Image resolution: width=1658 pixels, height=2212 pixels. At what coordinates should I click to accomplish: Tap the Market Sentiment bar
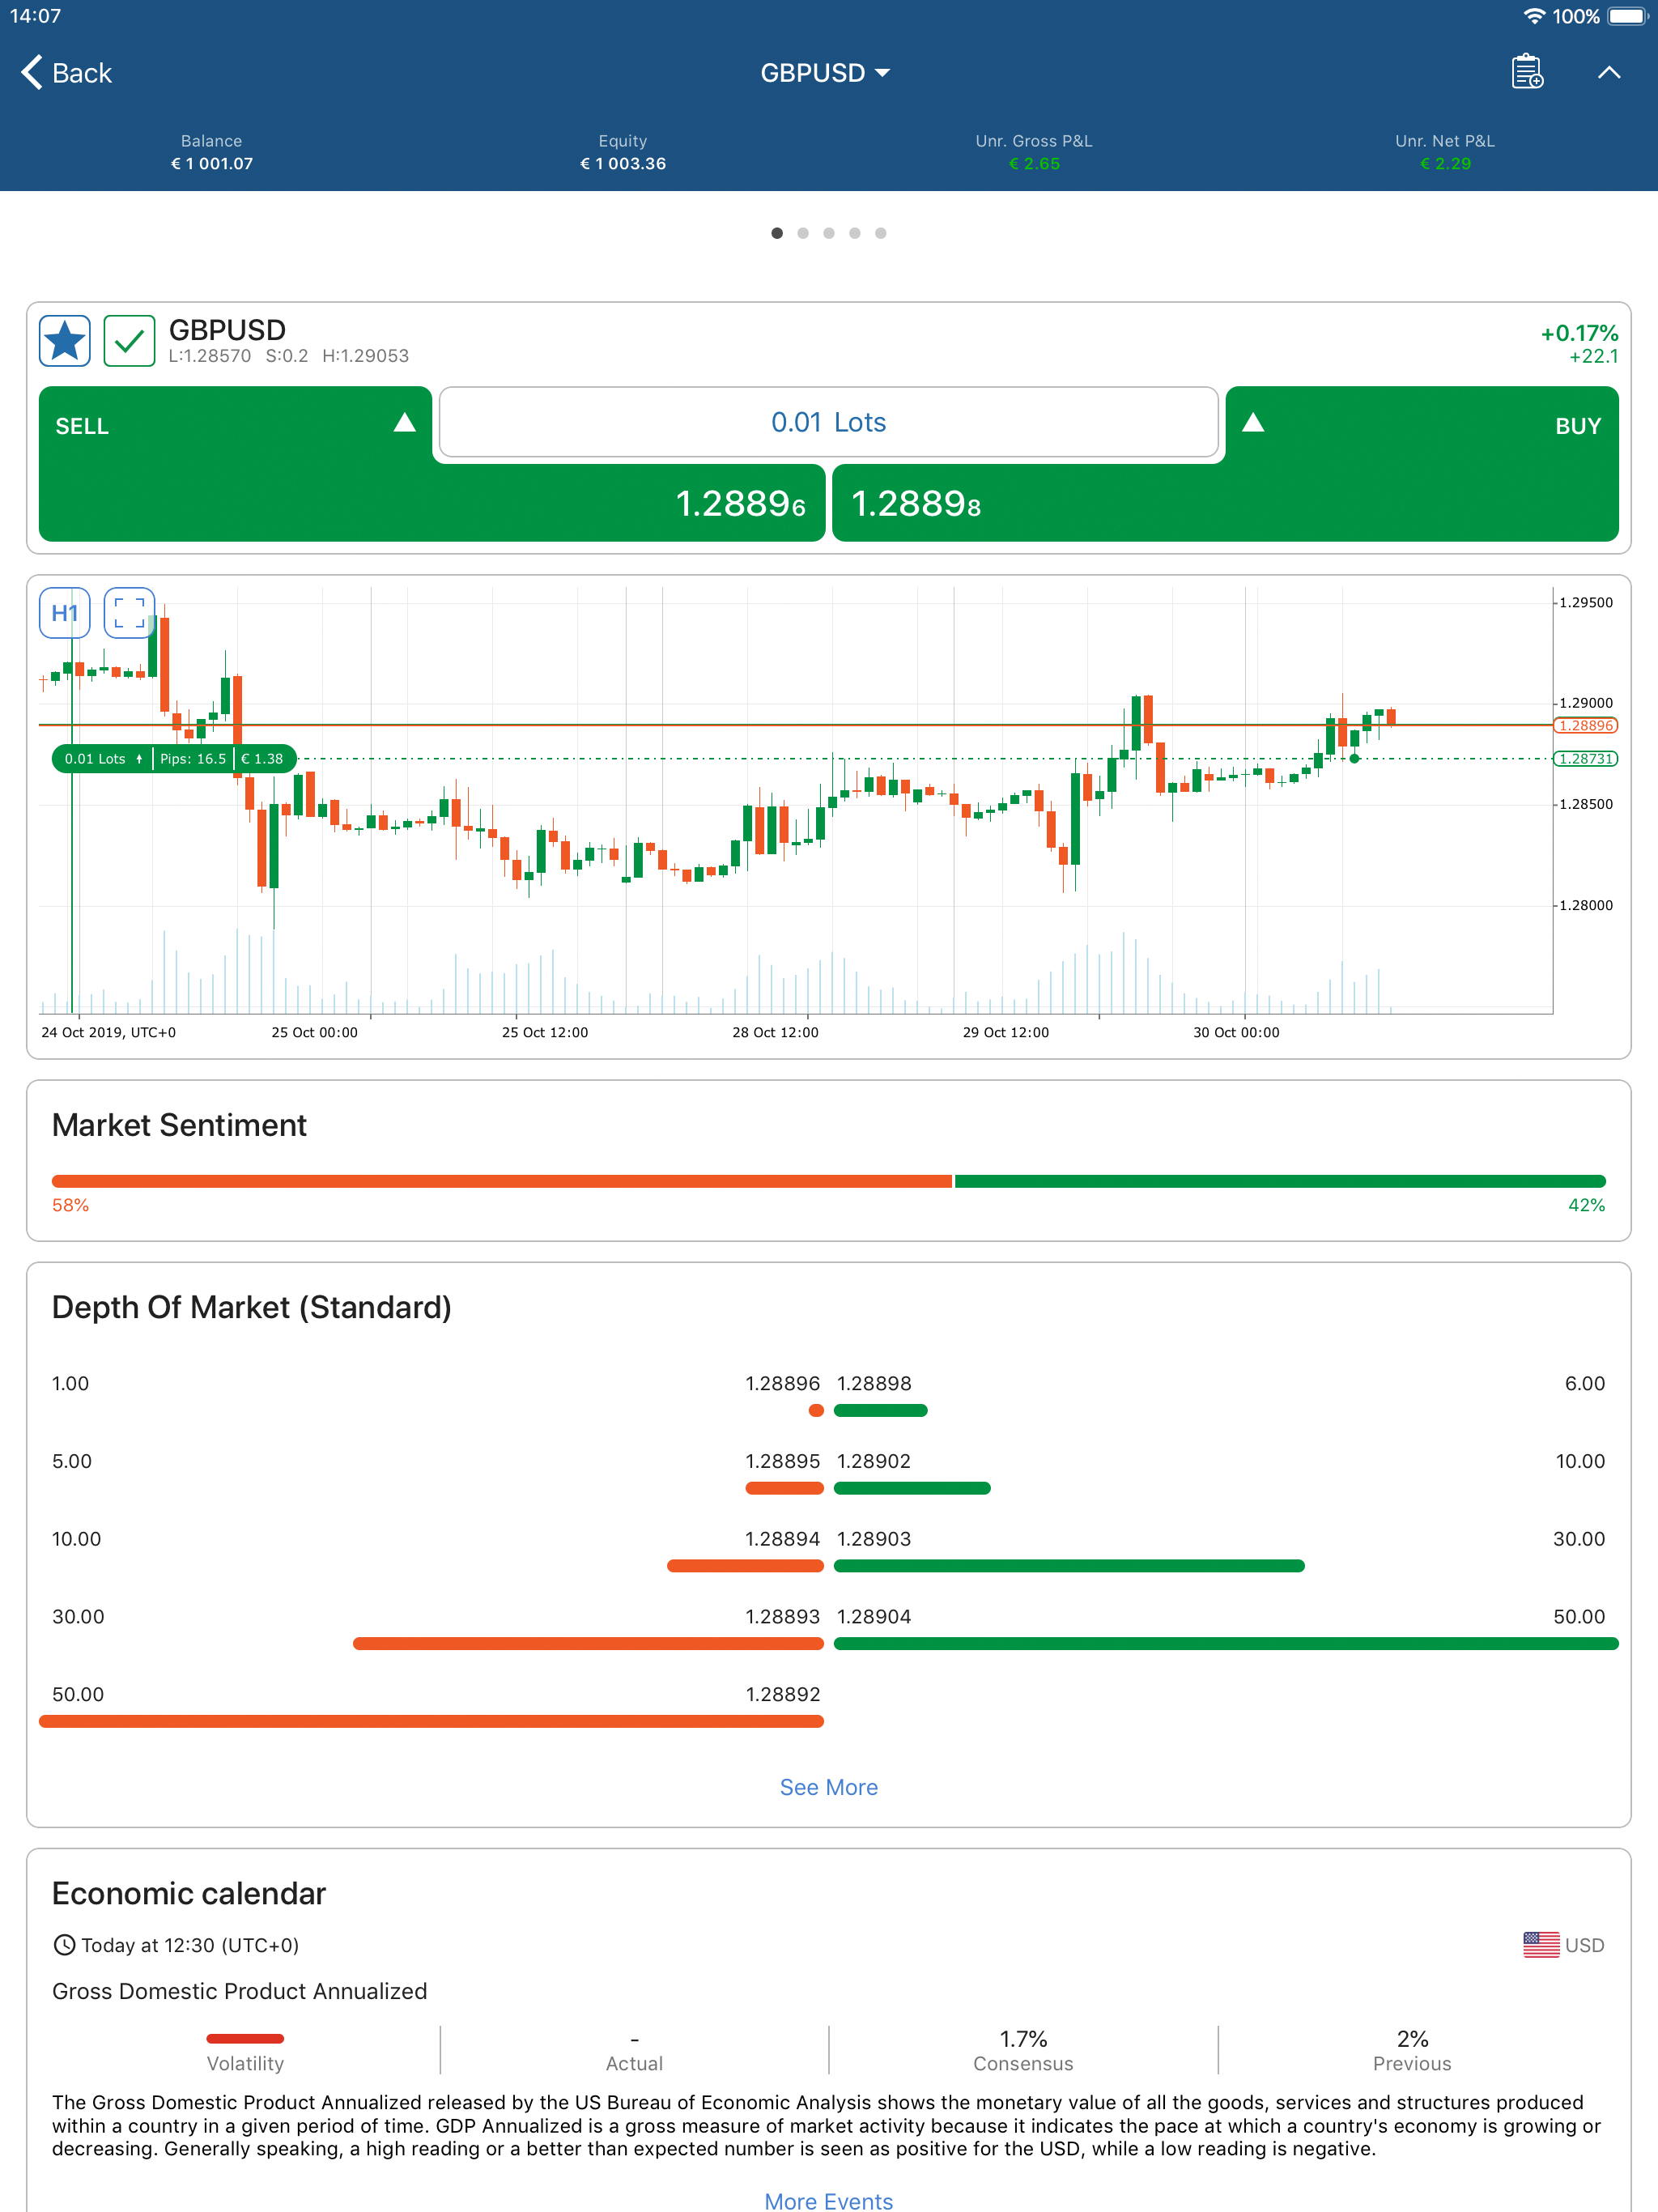click(828, 1181)
